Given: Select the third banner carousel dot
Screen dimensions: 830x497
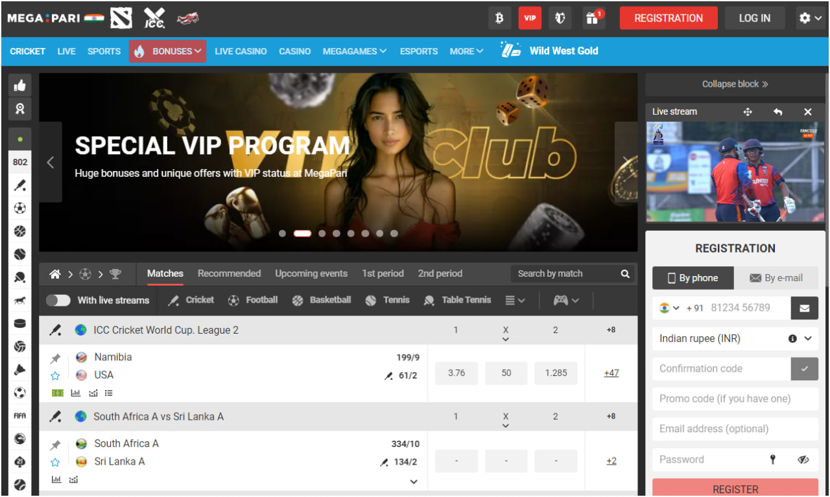Looking at the screenshot, I should [322, 233].
